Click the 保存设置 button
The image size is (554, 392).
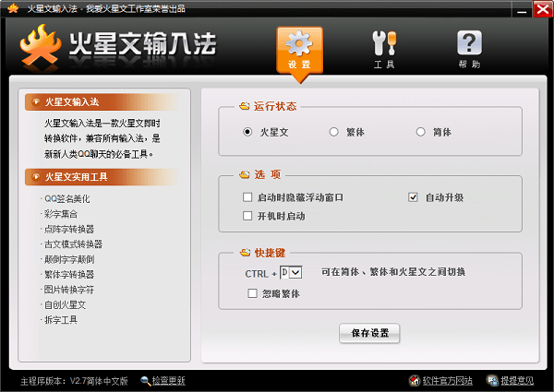pyautogui.click(x=369, y=333)
